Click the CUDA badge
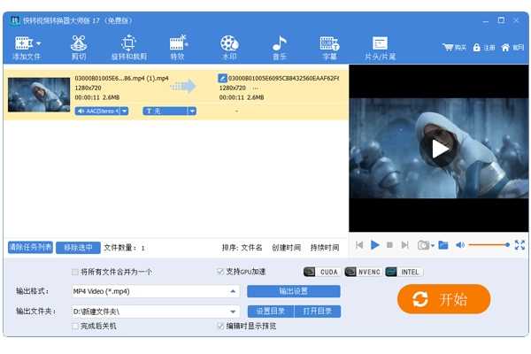Screen dimensions: 531x354 click(x=323, y=272)
